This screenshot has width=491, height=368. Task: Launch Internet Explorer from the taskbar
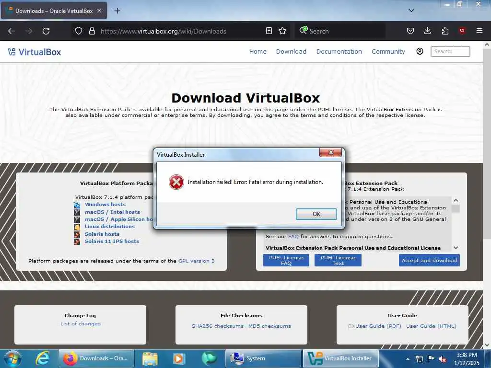(x=43, y=358)
